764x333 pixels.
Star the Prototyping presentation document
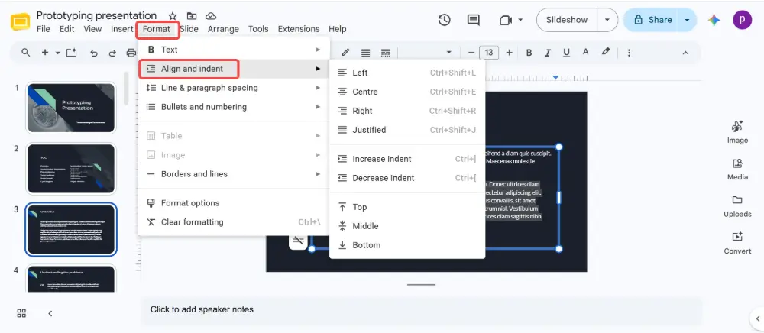(x=173, y=16)
